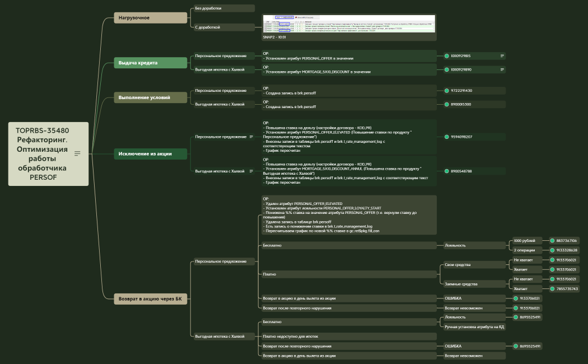The height and width of the screenshot is (364, 588).
Task: Select the 2 операции node
Action: [528, 250]
